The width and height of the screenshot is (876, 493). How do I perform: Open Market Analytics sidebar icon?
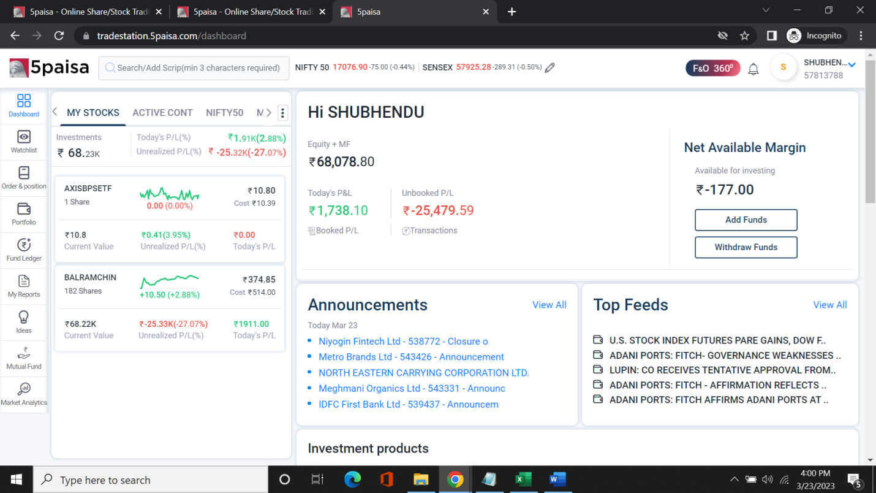(24, 389)
